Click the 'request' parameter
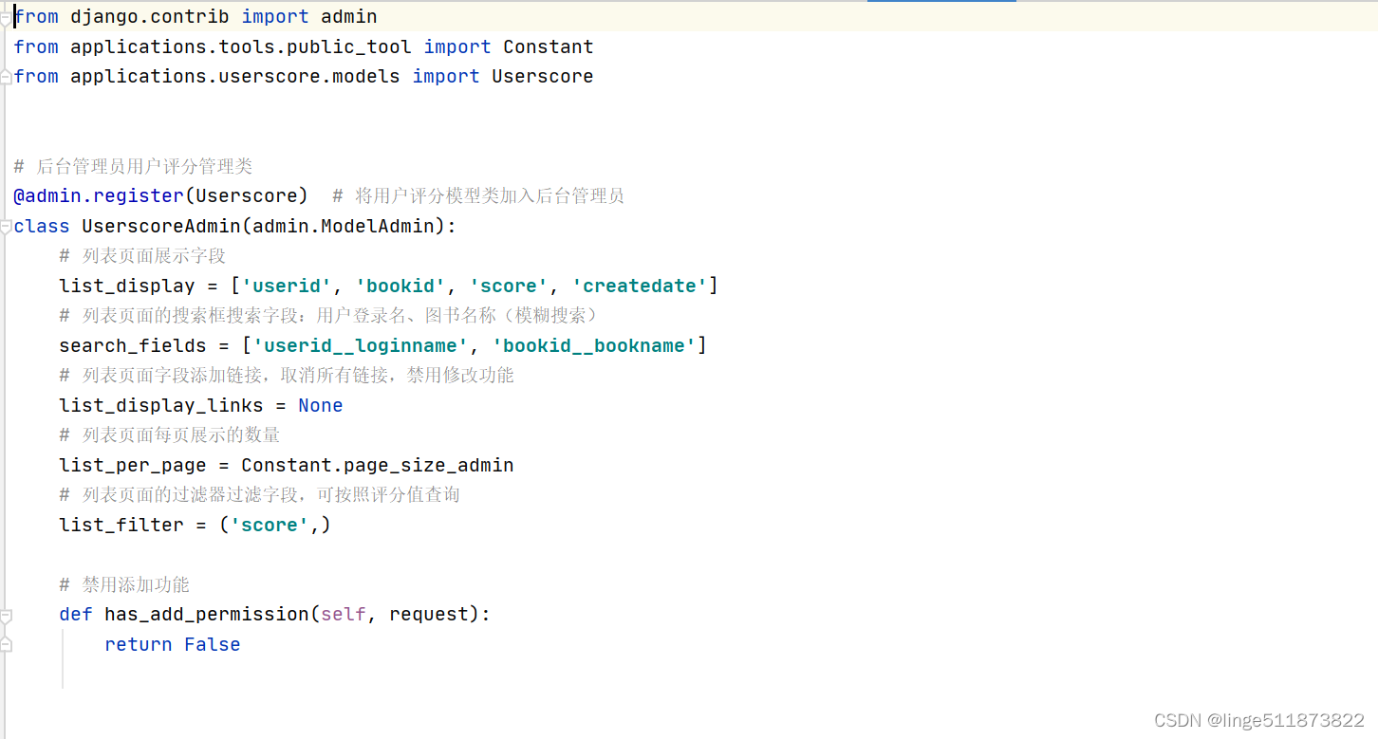1378x739 pixels. point(428,614)
